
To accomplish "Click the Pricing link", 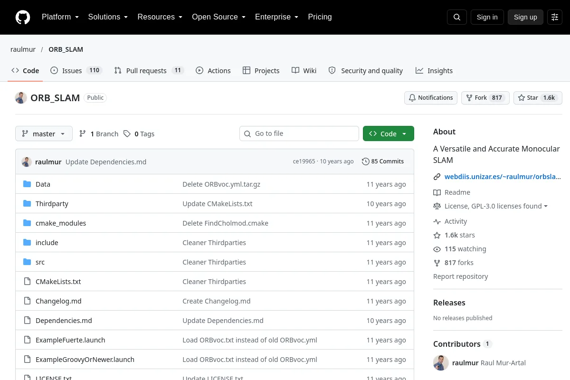I will point(320,17).
